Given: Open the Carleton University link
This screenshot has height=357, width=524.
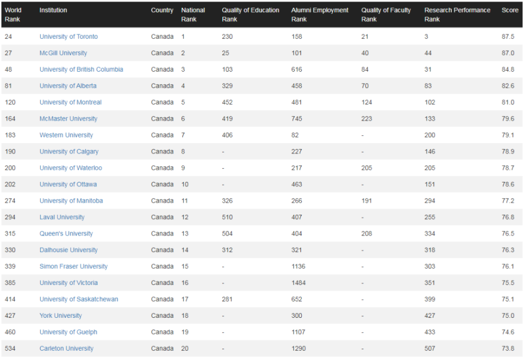Looking at the screenshot, I should (x=67, y=348).
